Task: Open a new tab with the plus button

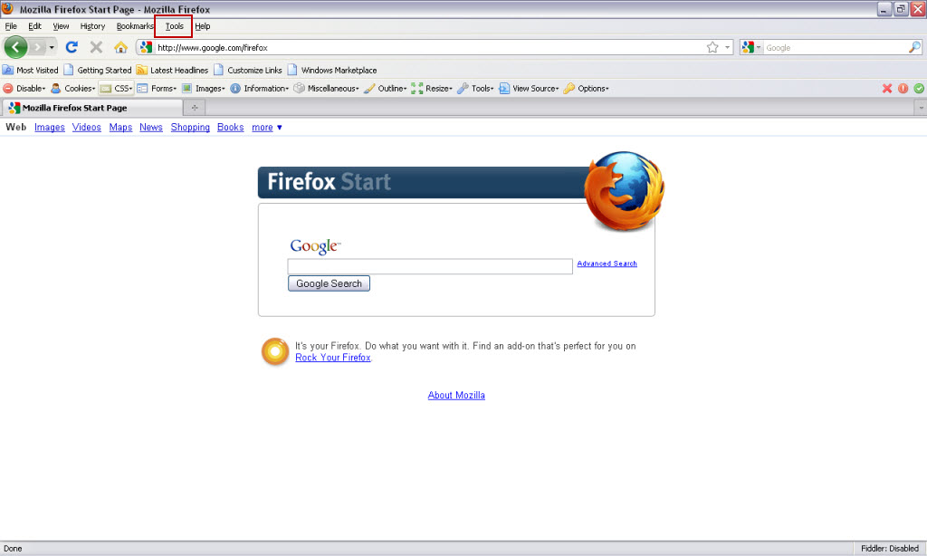Action: 195,108
